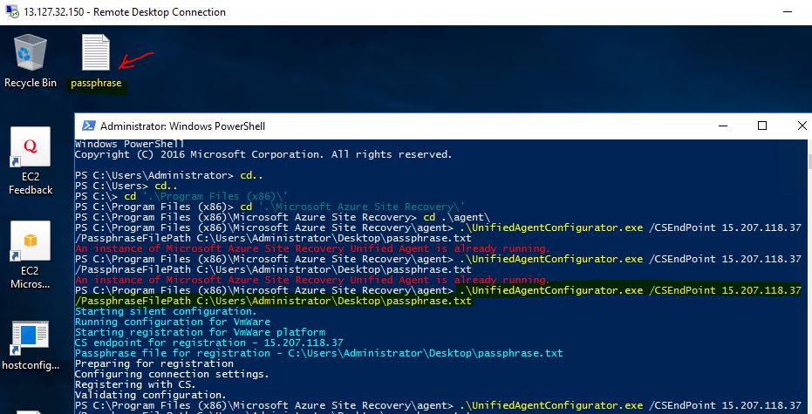Click the Copyright 2016 Microsoft Corporation line

pos(263,154)
